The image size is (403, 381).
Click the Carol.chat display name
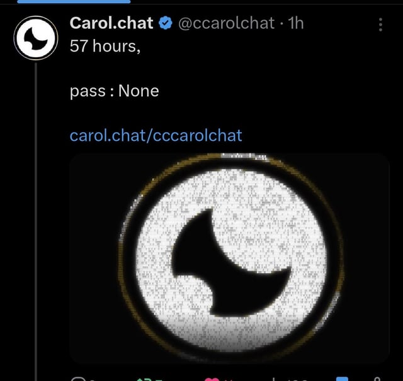point(111,23)
